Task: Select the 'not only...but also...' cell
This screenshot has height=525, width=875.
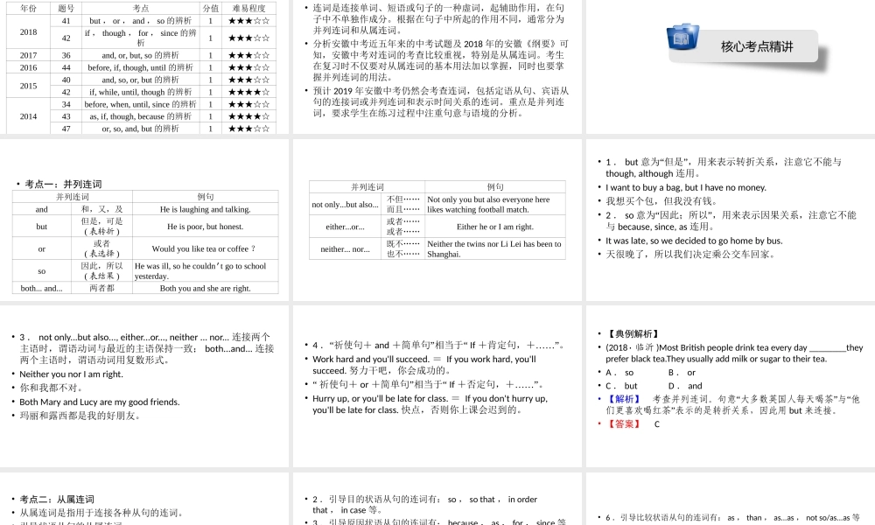Action: (x=346, y=204)
